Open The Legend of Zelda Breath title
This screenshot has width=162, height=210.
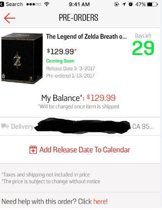(x=86, y=37)
